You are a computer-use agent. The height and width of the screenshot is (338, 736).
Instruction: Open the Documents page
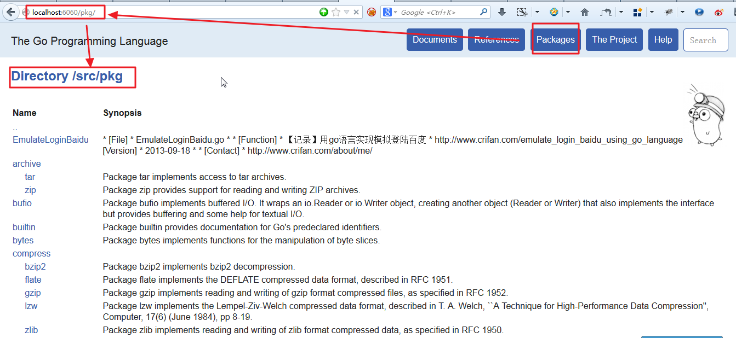pos(435,40)
